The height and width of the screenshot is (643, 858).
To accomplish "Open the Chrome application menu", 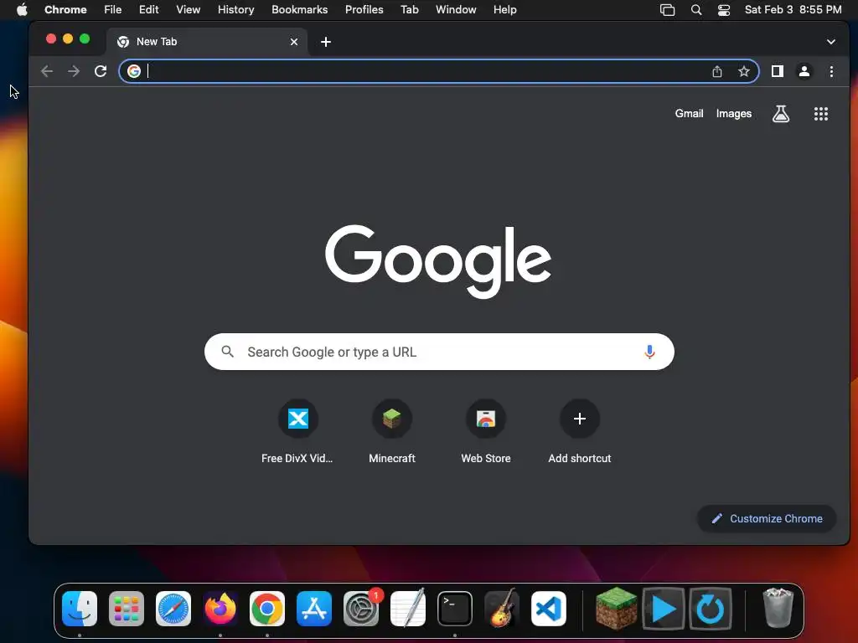I will (65, 10).
